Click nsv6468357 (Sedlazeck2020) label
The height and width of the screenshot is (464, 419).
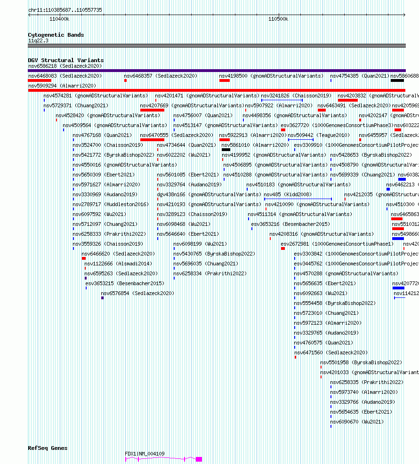(x=161, y=76)
